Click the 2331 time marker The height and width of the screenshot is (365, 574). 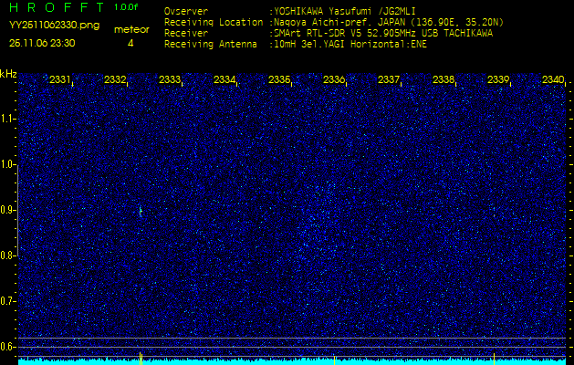click(60, 80)
